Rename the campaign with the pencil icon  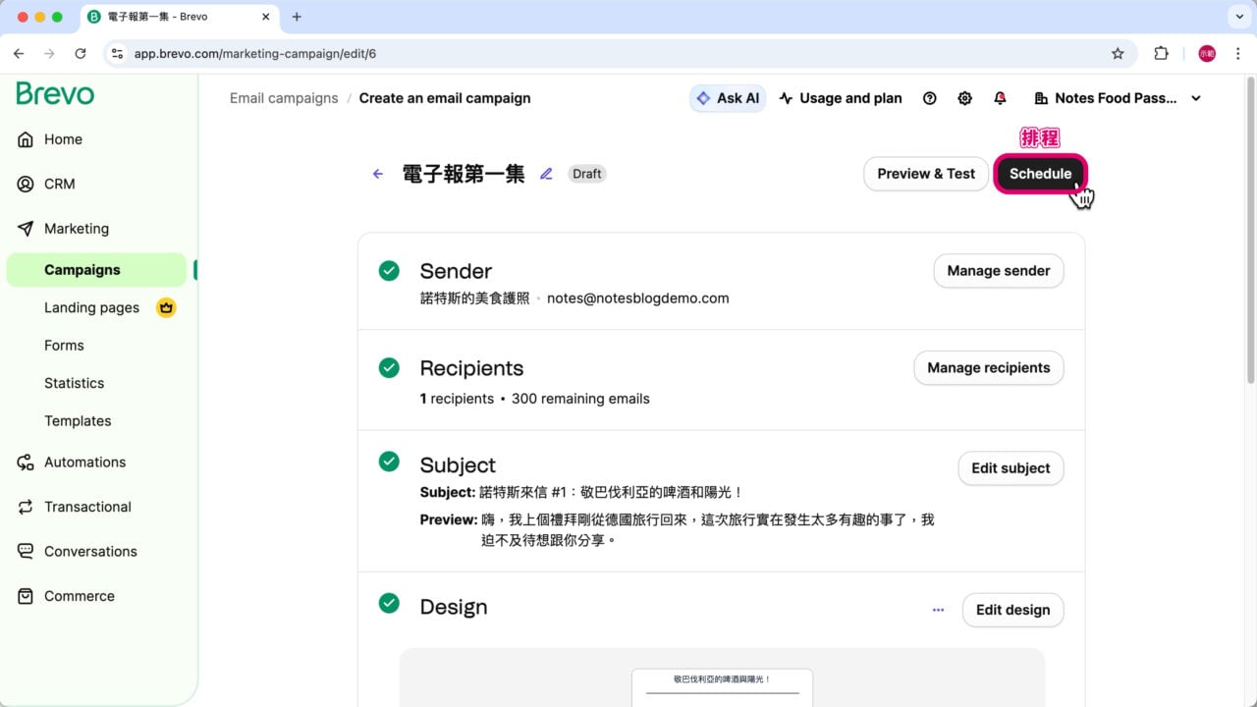[x=547, y=173]
